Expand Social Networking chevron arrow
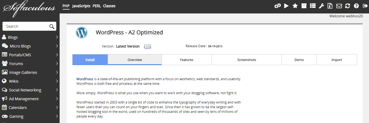This screenshot has height=123, width=369. click(57, 90)
